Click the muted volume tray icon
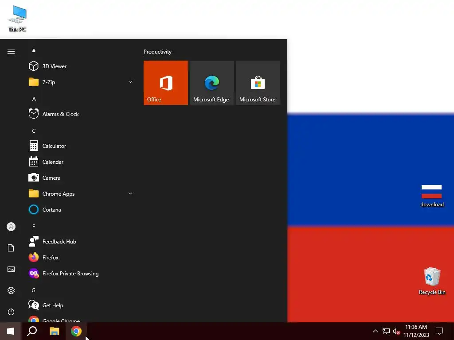This screenshot has width=454, height=340. pos(396,331)
